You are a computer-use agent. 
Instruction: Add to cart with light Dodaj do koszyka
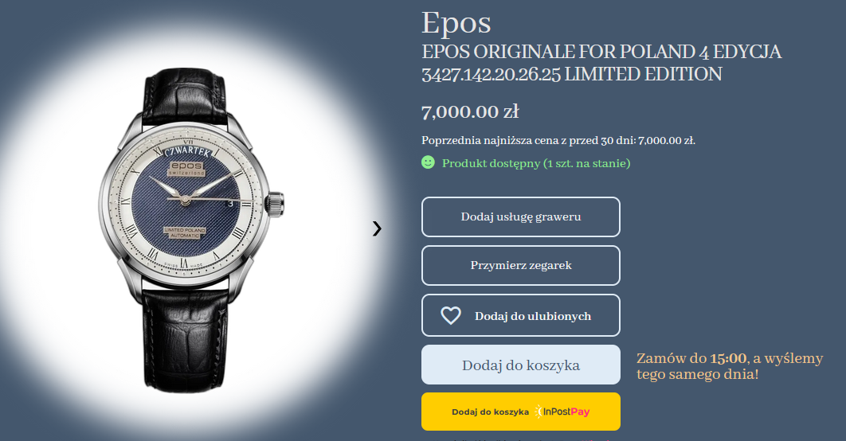pyautogui.click(x=521, y=365)
